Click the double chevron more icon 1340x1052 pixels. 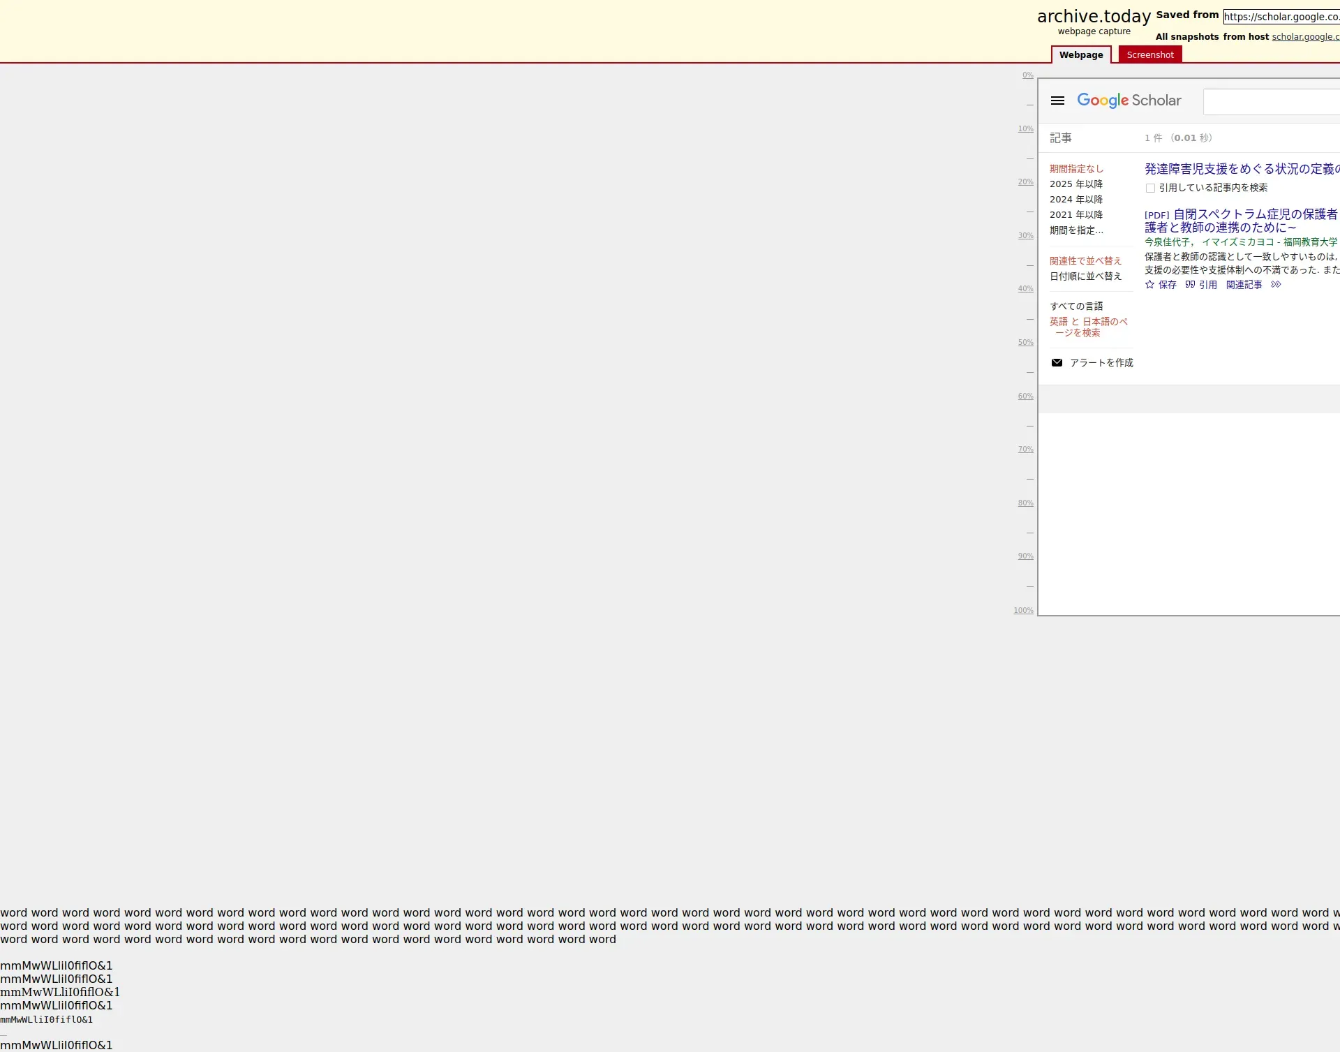1276,285
